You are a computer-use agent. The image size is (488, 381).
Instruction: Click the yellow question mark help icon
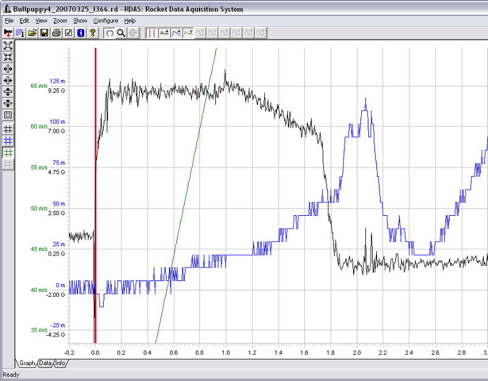coord(93,32)
